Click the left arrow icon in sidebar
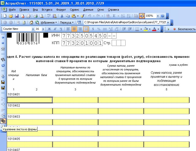The width and height of the screenshot is (196, 151). tap(3, 37)
